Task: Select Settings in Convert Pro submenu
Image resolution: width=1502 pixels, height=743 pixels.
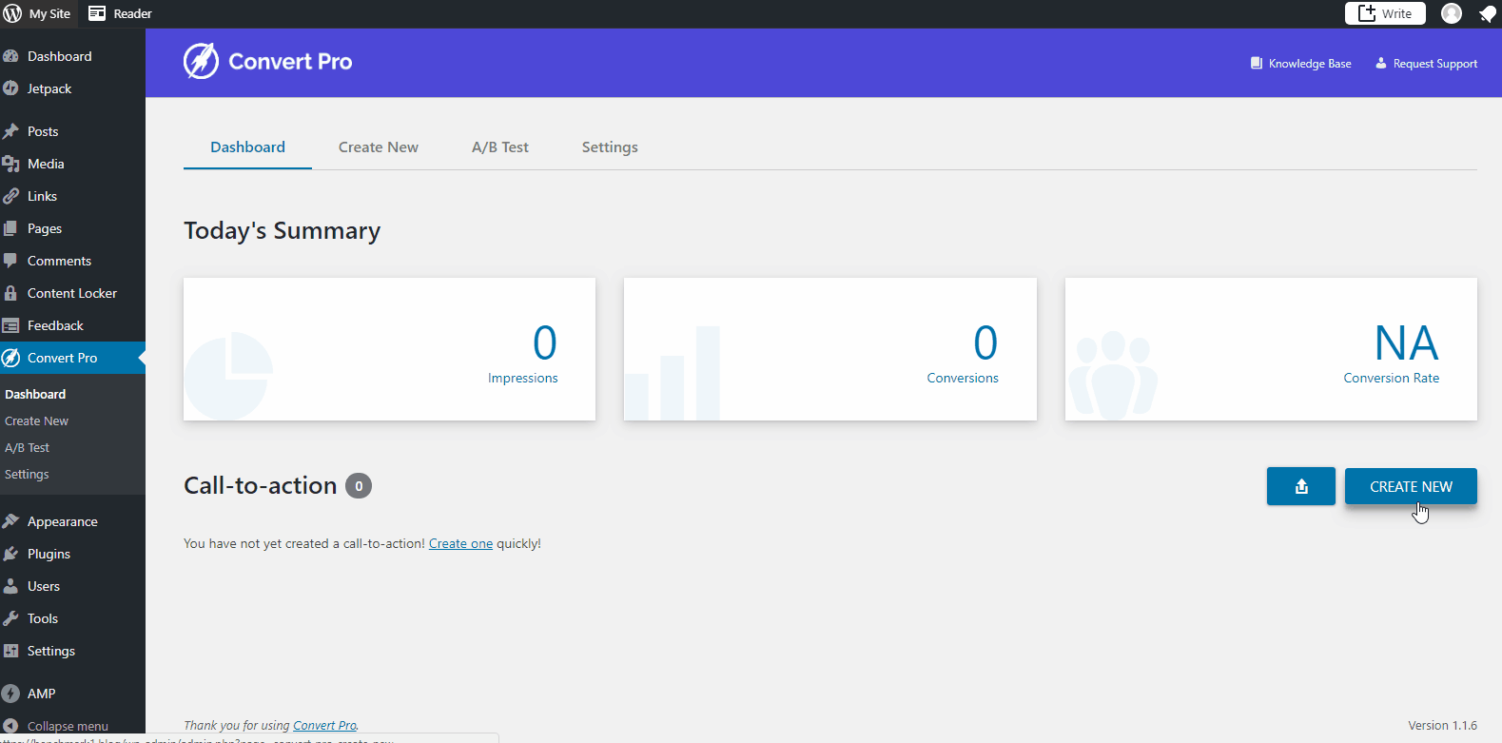Action: [27, 474]
